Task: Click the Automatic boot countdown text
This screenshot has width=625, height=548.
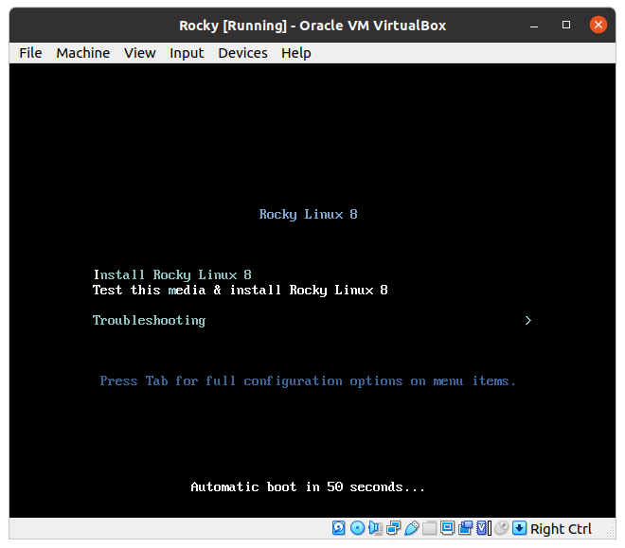Action: click(x=308, y=486)
